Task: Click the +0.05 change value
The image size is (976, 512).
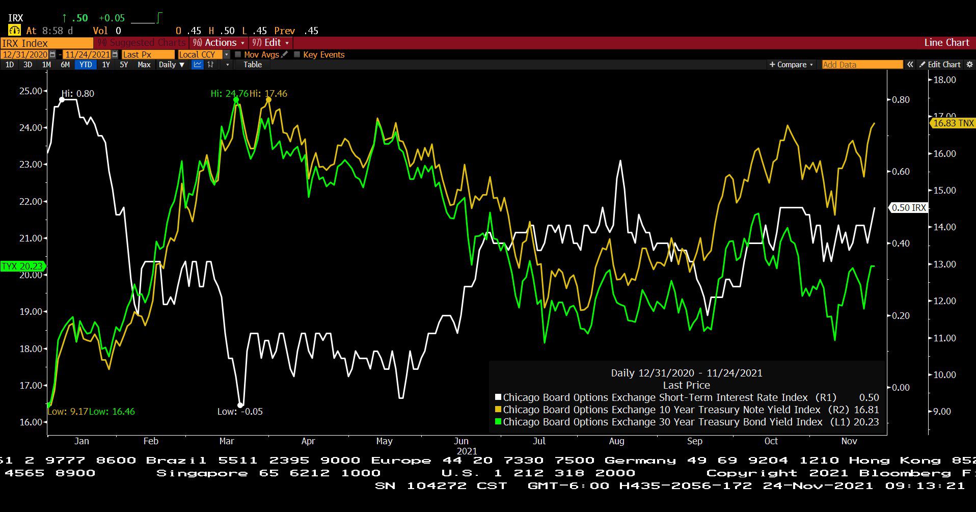Action: (112, 18)
